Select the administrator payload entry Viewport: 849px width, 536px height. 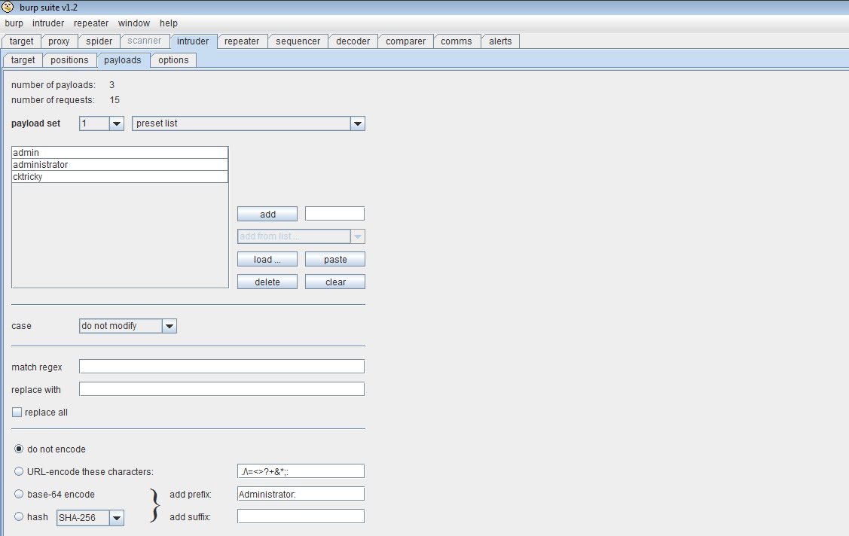click(120, 164)
